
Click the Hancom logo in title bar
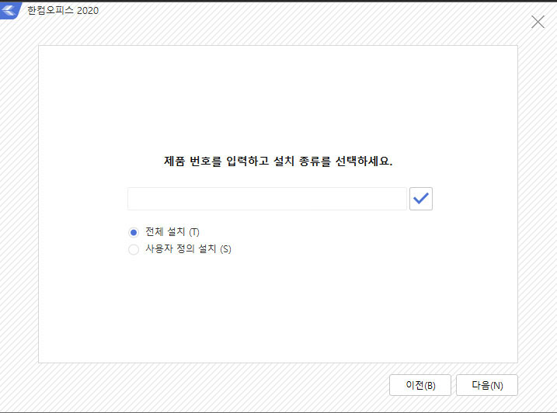(x=11, y=12)
